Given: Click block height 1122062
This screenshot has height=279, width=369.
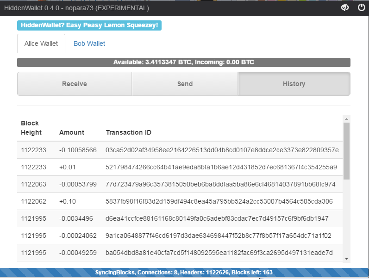Looking at the screenshot, I should pyautogui.click(x=33, y=201).
